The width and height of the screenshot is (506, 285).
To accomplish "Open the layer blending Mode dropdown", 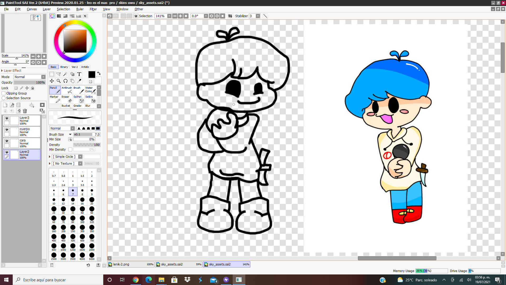I will (x=30, y=77).
